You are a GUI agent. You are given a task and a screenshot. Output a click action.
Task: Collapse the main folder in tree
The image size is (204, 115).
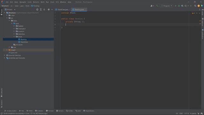tap(9, 21)
